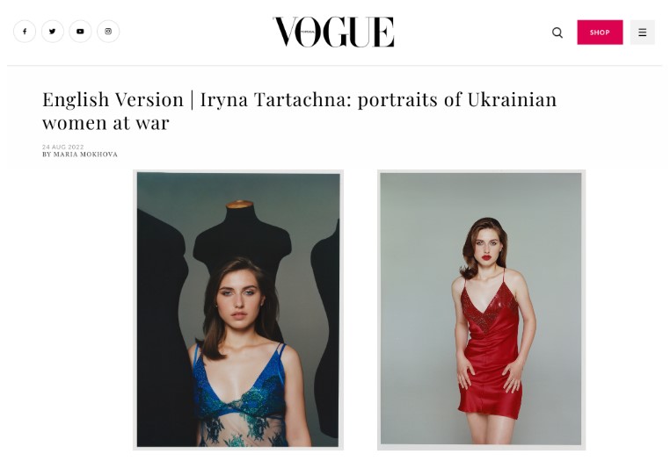Open Vogue's YouTube channel icon
The image size is (670, 461).
[x=80, y=32]
